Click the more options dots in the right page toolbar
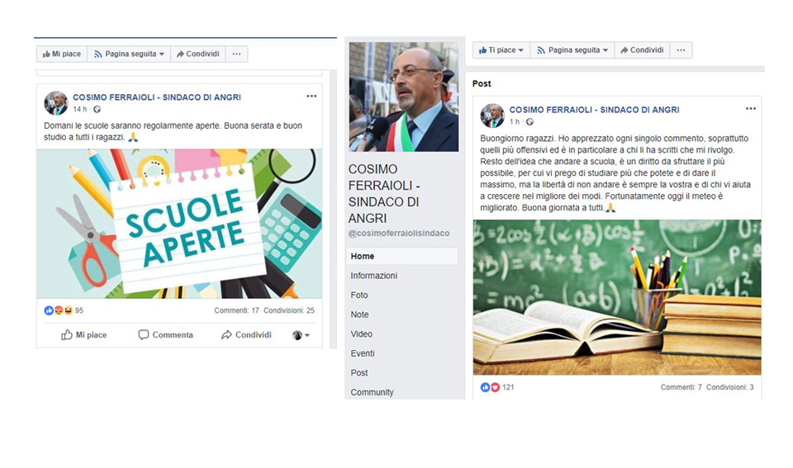 click(x=681, y=50)
